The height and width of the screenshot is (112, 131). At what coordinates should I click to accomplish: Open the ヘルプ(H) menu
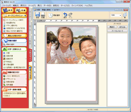(88, 6)
